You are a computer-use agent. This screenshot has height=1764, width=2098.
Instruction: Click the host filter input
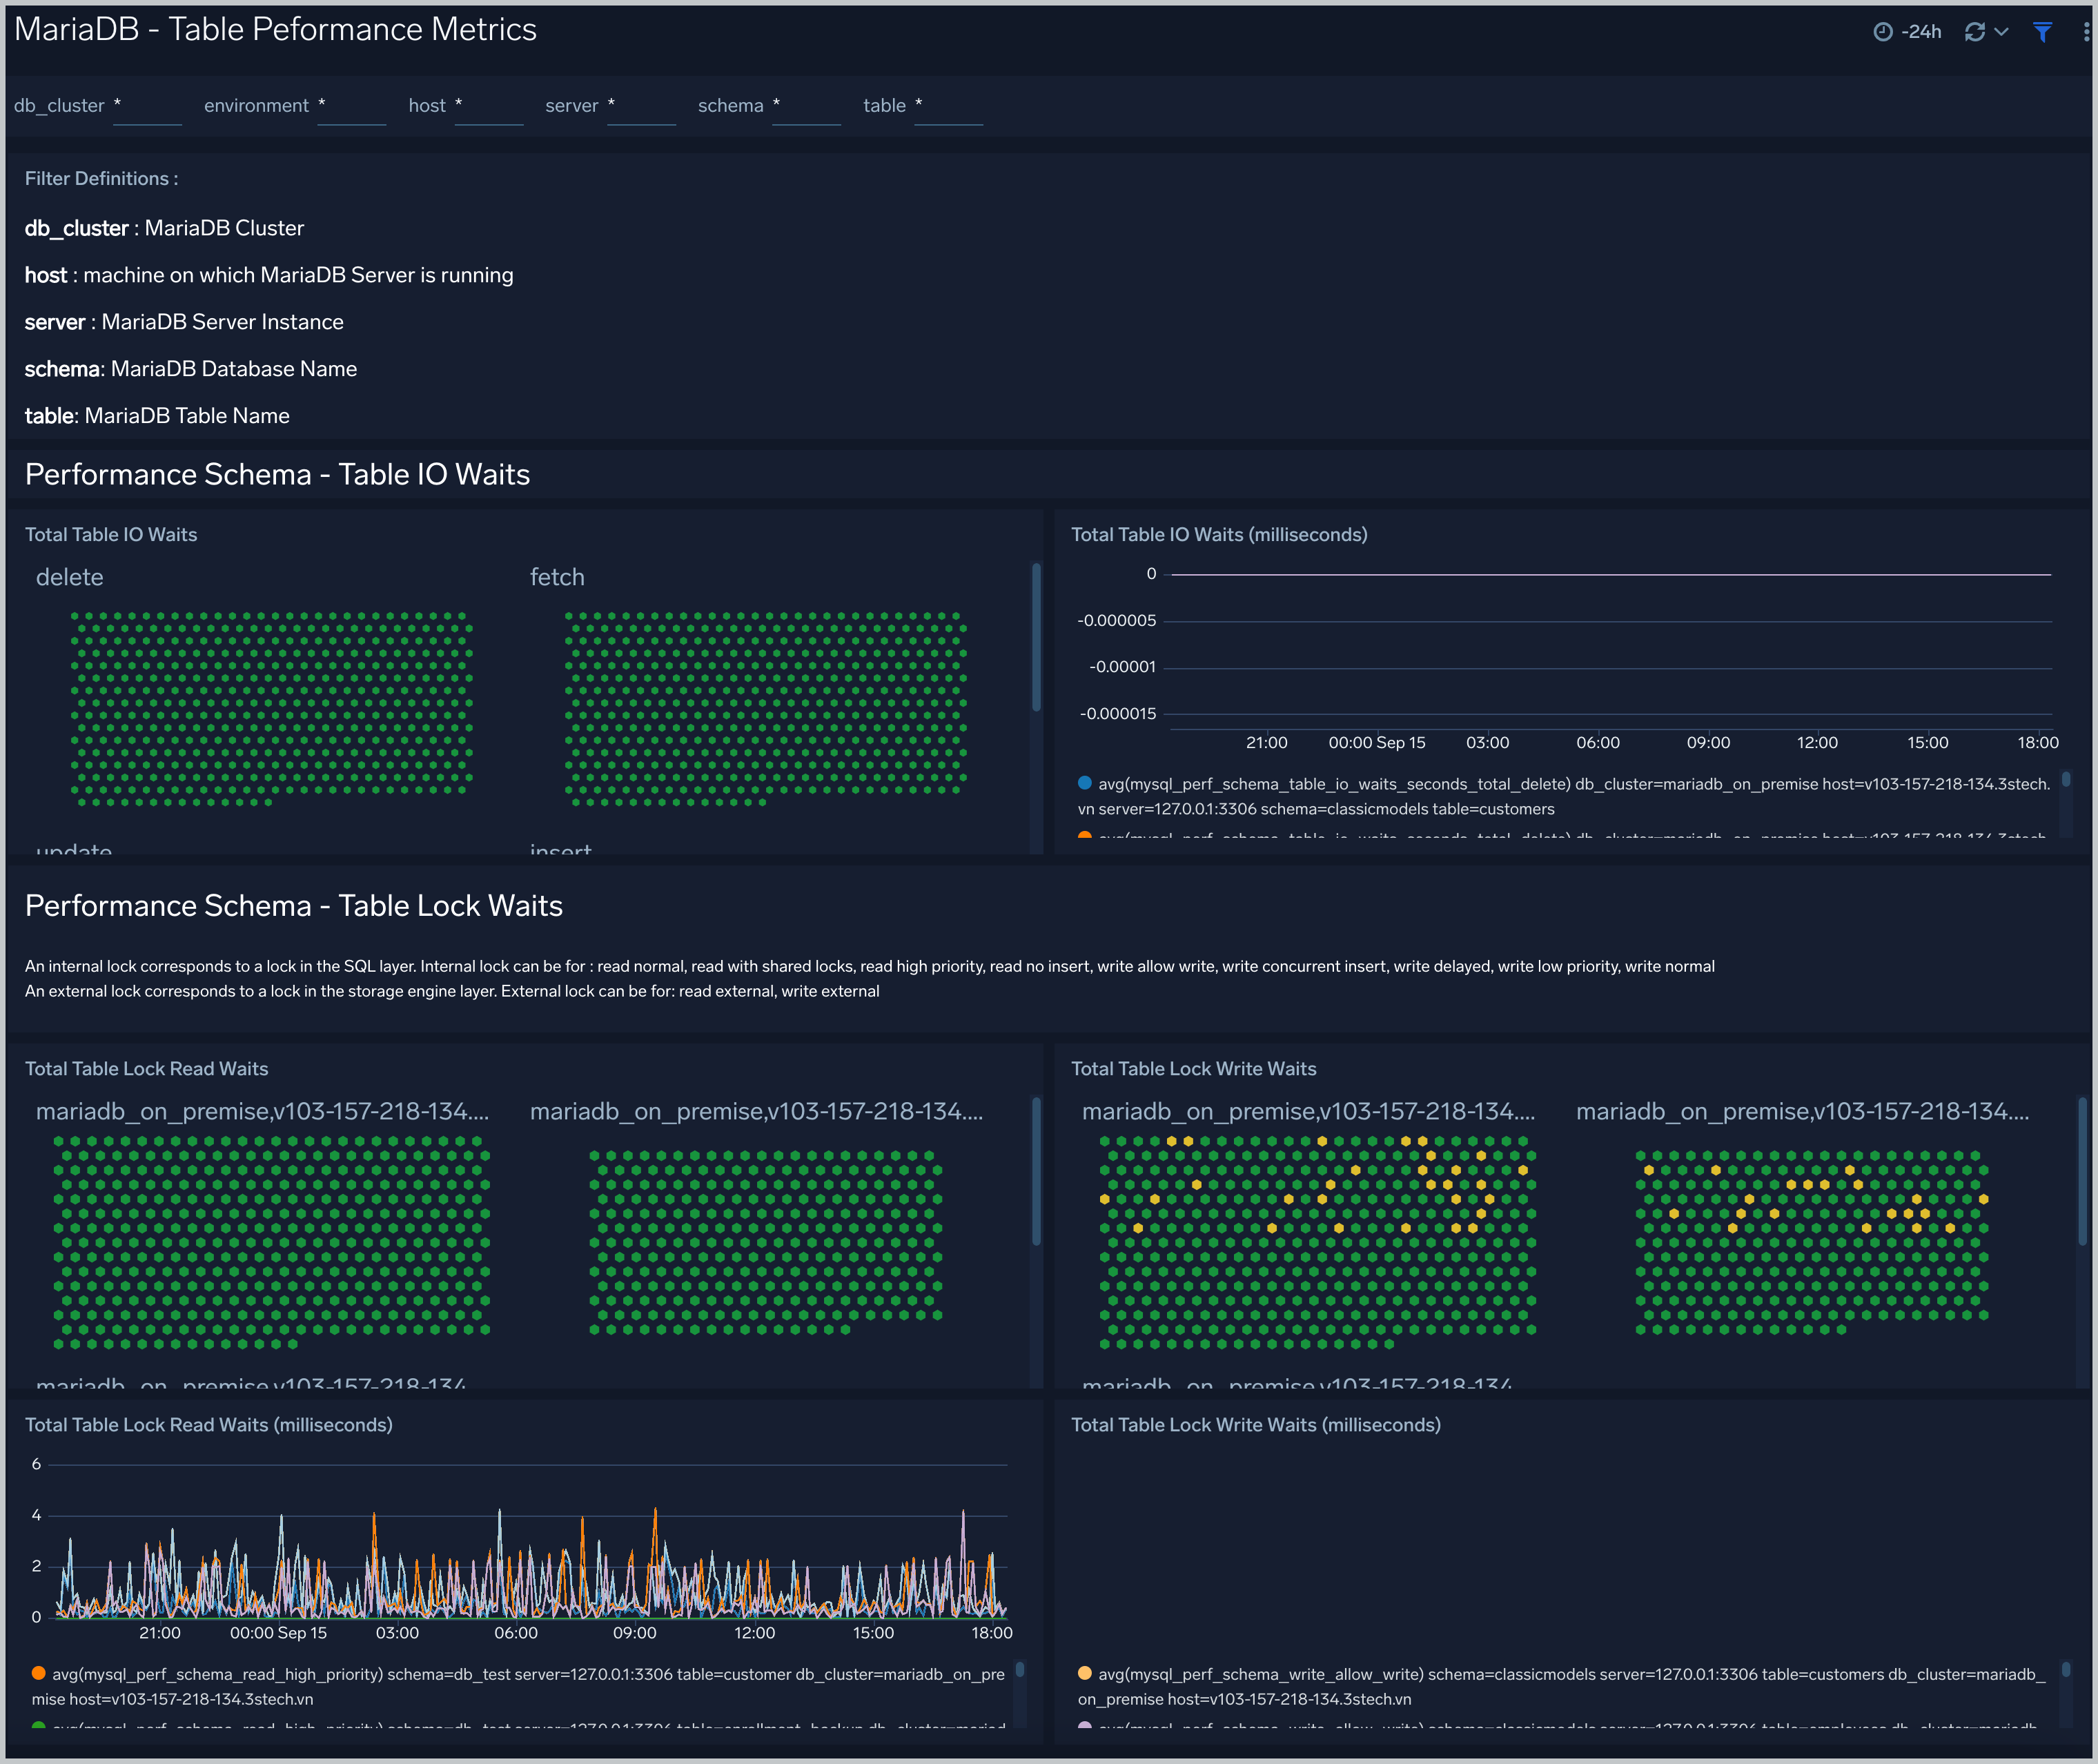point(489,106)
